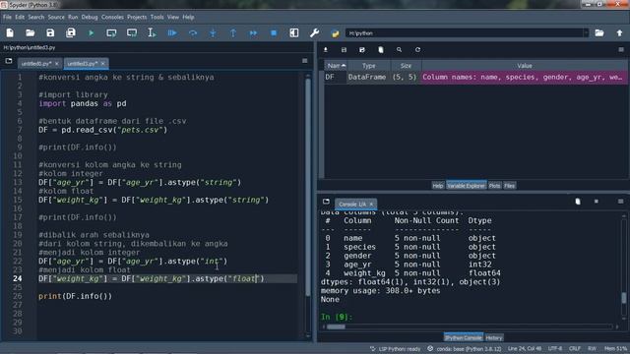Open the Edit menu

click(20, 18)
